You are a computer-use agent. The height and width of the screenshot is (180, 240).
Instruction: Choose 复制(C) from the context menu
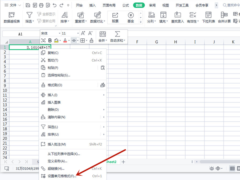coord(73,53)
